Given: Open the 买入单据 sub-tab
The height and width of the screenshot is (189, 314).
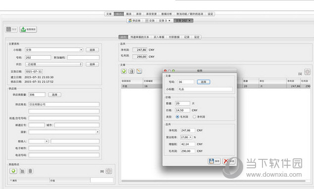Looking at the screenshot, I should (x=159, y=37).
